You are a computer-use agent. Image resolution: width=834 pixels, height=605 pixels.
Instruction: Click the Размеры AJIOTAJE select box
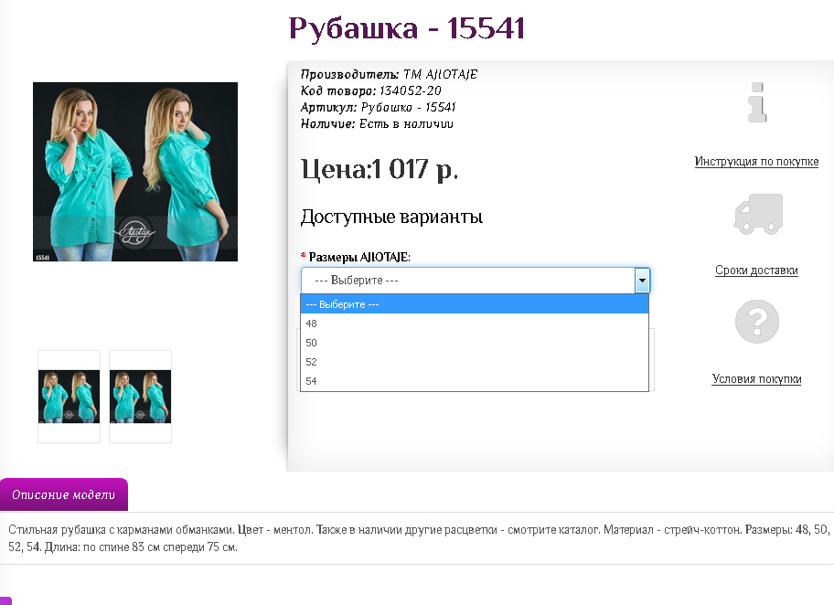tap(476, 281)
